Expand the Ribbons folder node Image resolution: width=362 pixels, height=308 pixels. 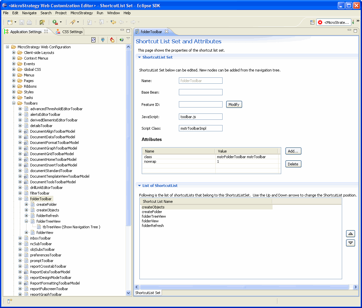coord(14,86)
